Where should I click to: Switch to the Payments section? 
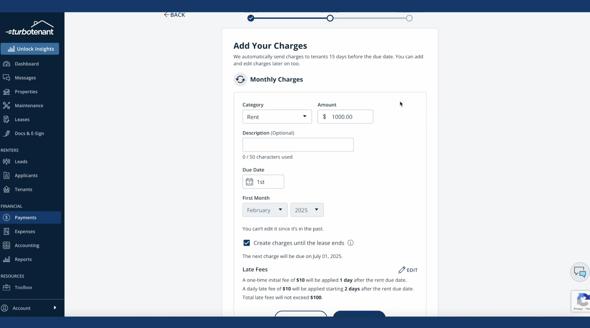pos(25,217)
